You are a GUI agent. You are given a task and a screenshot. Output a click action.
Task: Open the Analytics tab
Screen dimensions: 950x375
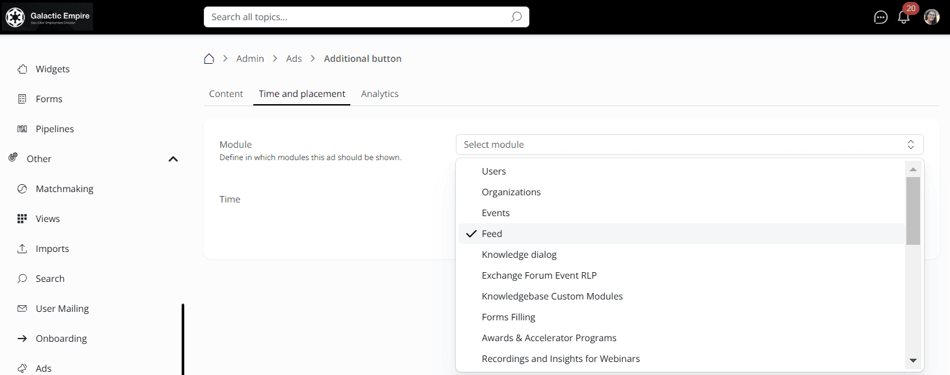(x=380, y=94)
